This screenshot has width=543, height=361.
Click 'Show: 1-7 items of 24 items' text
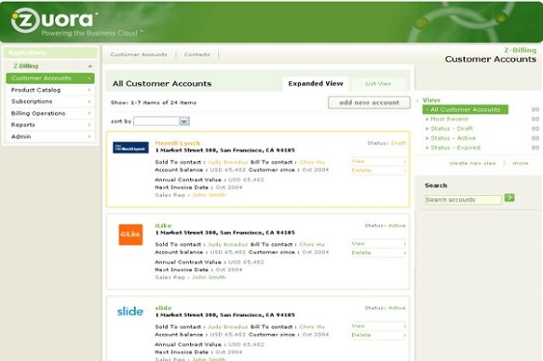(154, 103)
